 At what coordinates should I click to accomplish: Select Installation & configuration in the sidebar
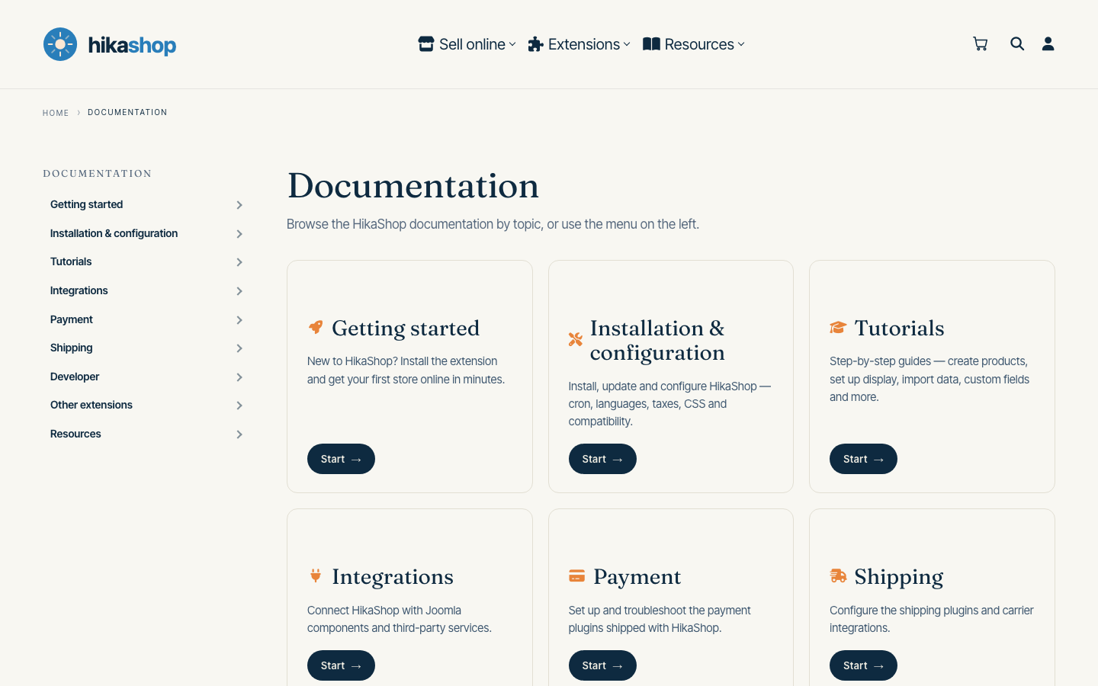click(114, 233)
